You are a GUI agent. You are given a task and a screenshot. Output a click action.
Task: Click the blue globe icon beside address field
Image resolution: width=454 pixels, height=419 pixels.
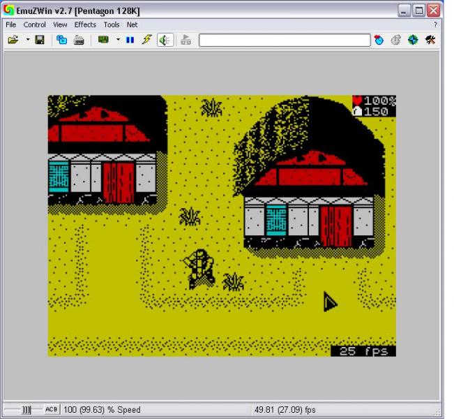point(380,41)
